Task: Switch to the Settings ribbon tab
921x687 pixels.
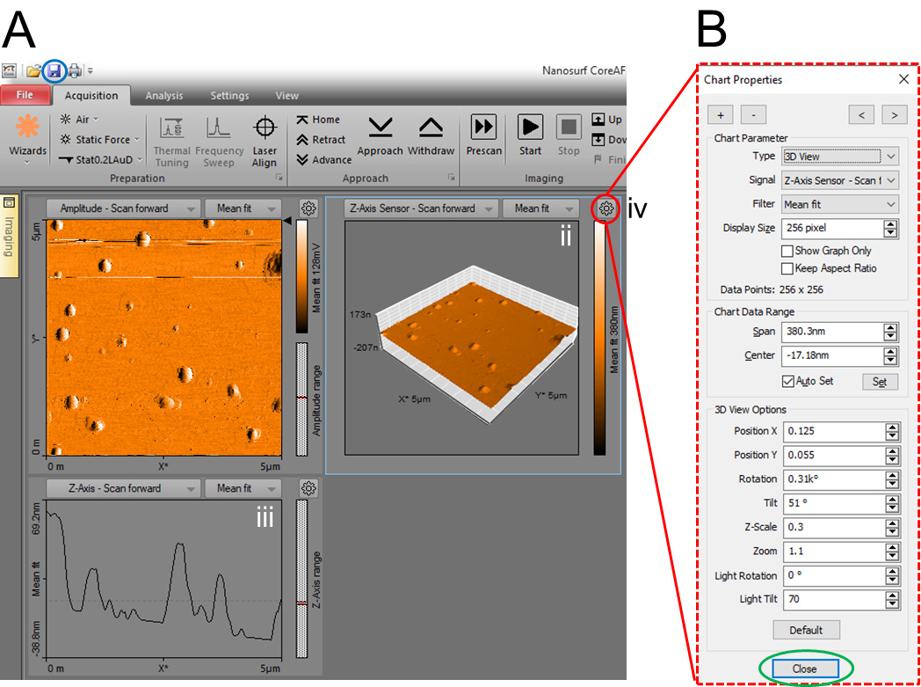Action: pyautogui.click(x=229, y=96)
